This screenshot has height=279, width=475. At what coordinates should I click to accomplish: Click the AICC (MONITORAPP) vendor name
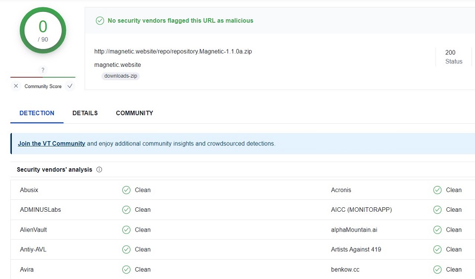click(361, 210)
